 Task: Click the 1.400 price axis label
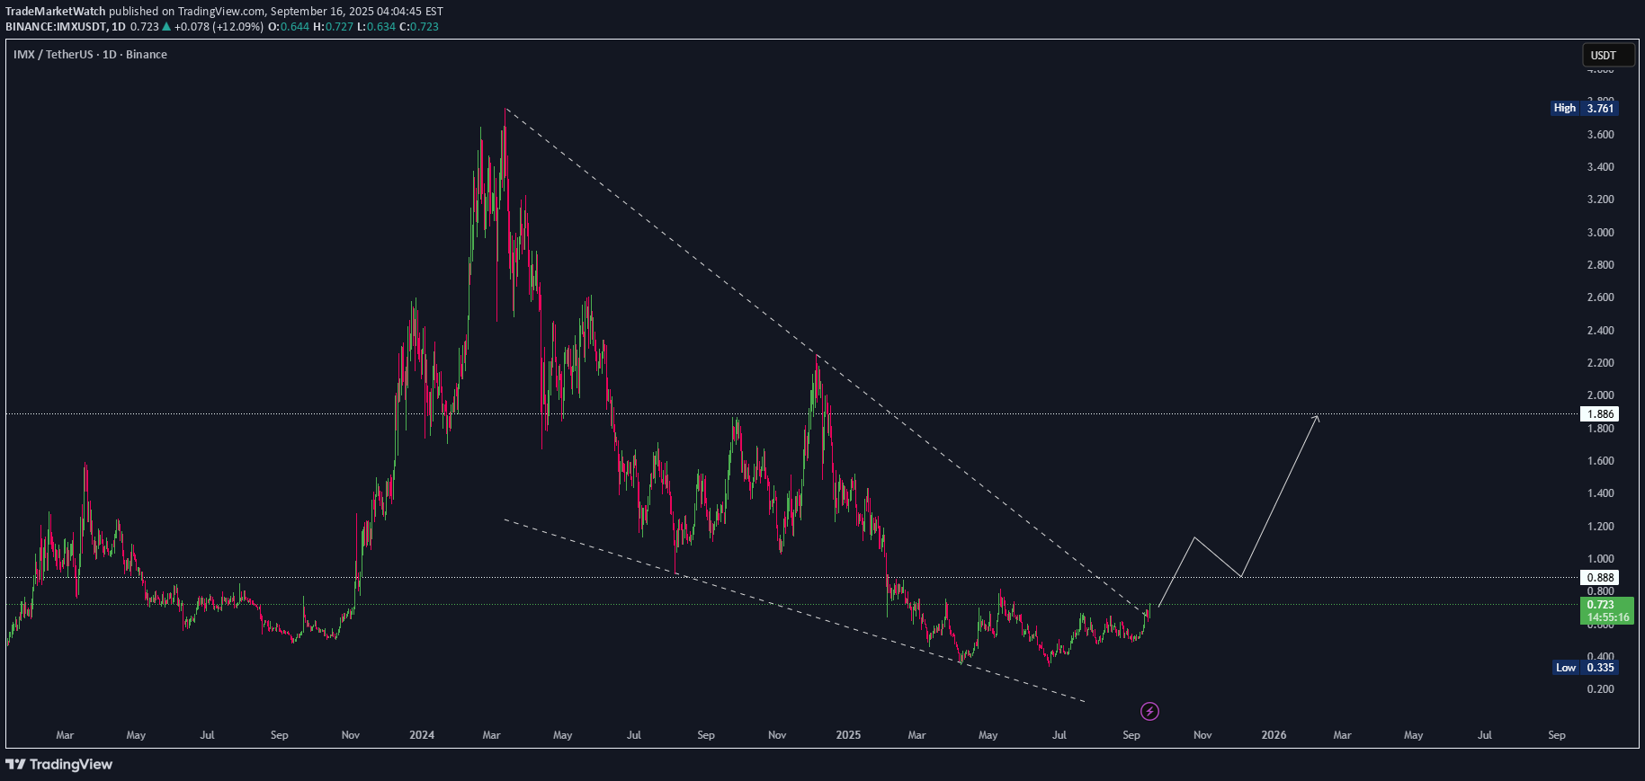point(1600,493)
